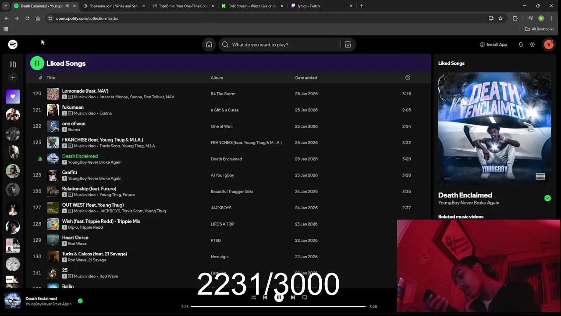Open album link a Gift & a Curse

pos(225,110)
